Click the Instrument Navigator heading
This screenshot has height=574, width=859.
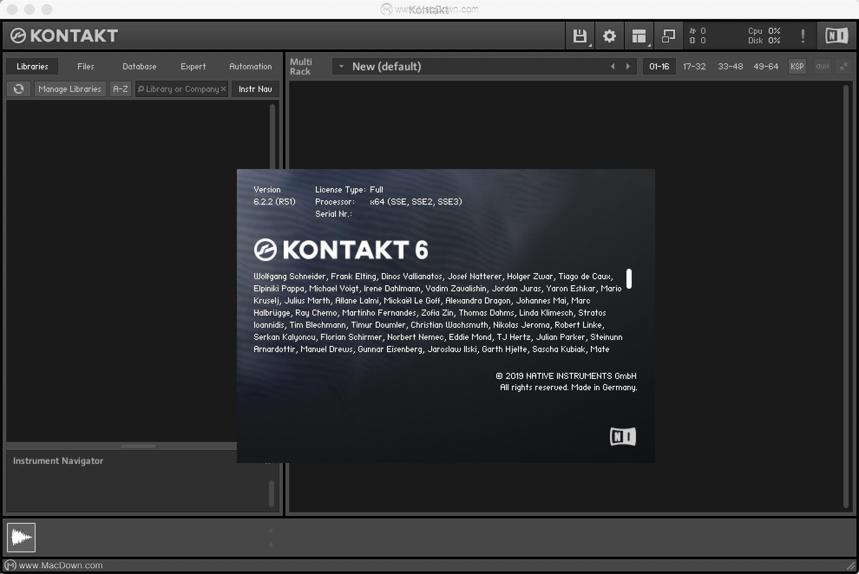[58, 461]
